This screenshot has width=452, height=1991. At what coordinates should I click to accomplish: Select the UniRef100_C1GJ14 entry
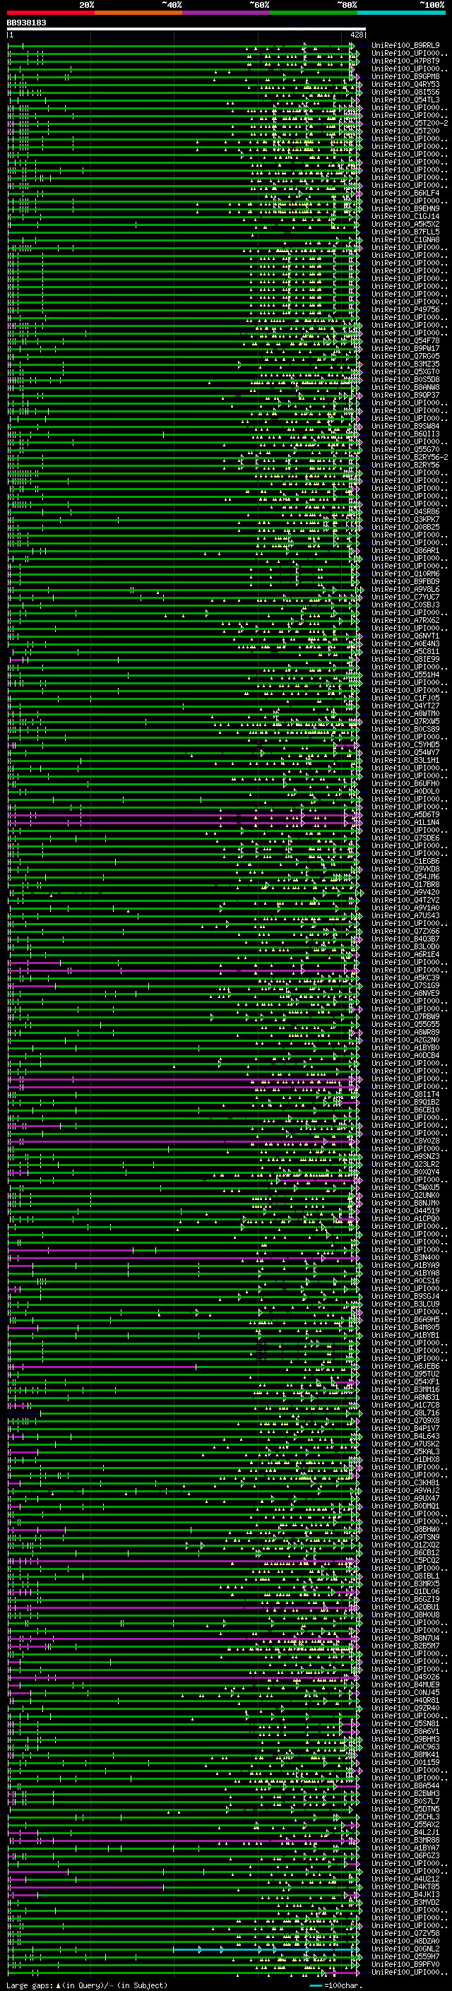click(405, 216)
